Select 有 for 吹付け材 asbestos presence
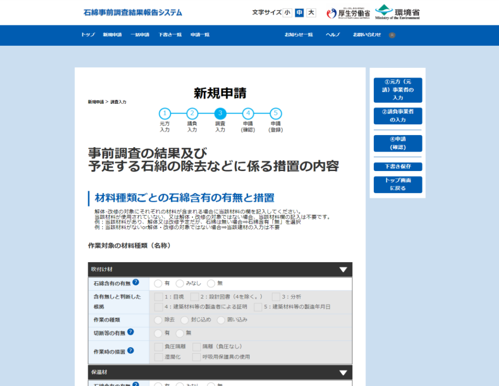 click(x=158, y=283)
